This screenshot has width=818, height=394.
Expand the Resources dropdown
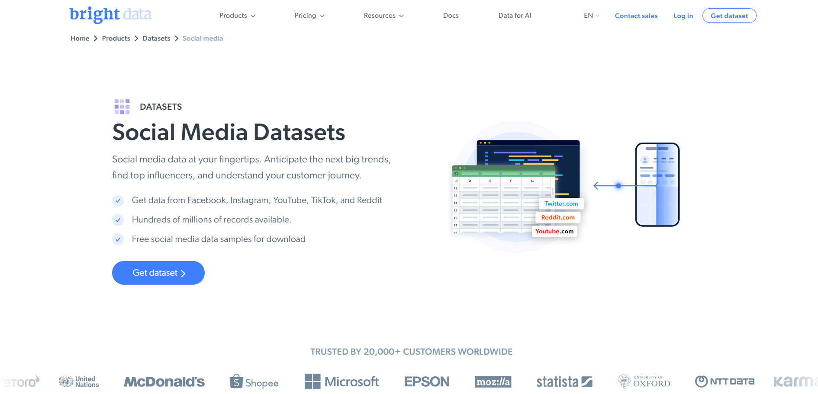pos(383,15)
